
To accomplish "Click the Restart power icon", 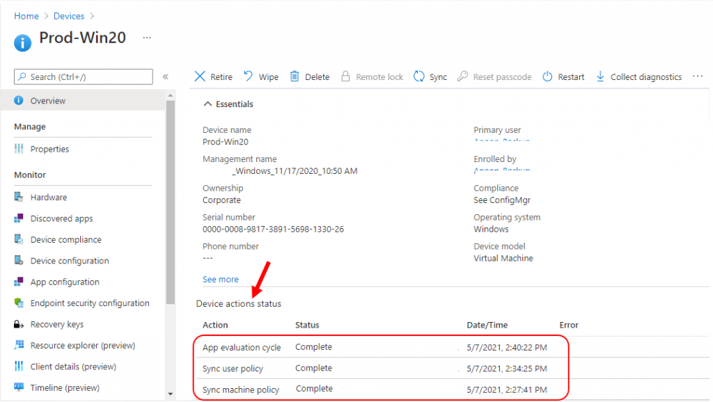I will coord(547,77).
